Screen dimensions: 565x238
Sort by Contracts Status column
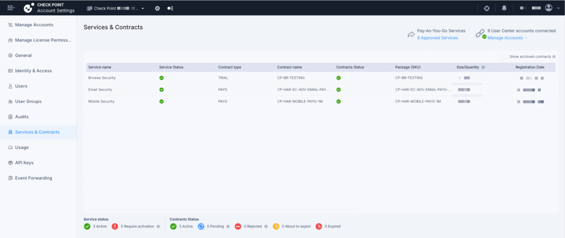(350, 67)
